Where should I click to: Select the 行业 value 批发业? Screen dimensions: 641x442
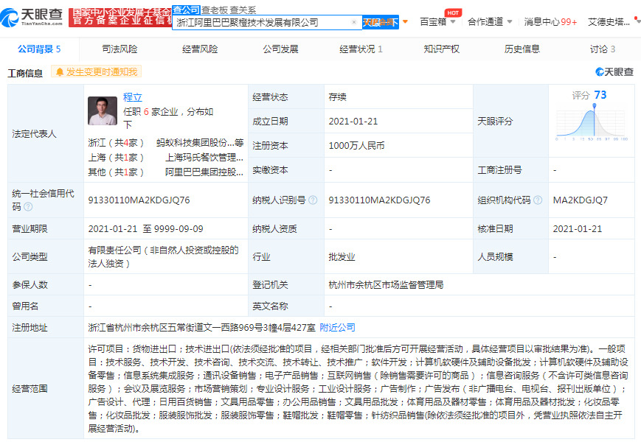[x=342, y=257]
